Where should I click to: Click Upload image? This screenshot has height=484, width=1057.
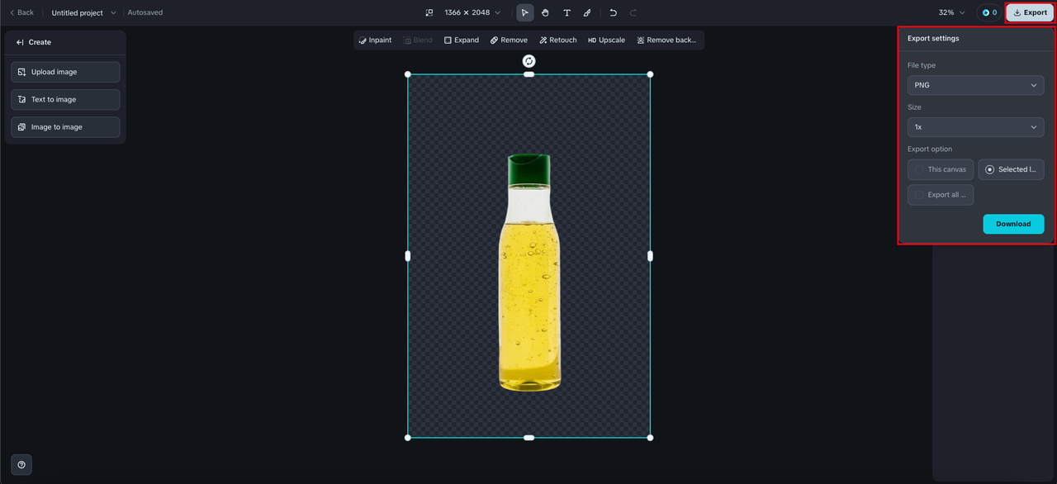tap(65, 72)
